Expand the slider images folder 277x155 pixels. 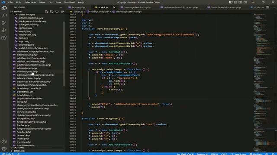26,15
